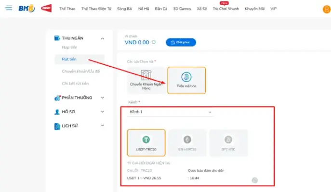The image size is (331, 192).
Task: Open Khuyến Mãi menu
Action: pyautogui.click(x=254, y=9)
